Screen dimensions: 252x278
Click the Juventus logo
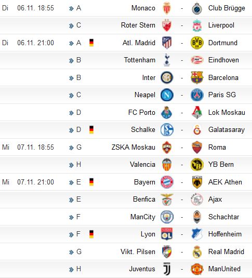point(167,269)
